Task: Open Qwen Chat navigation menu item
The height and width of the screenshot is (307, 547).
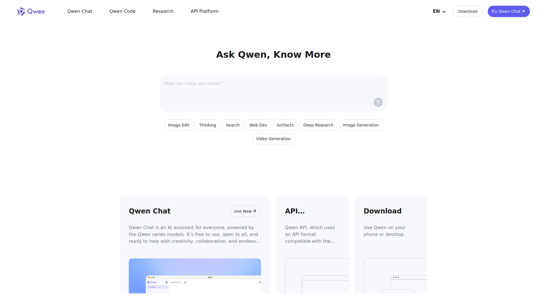Action: (80, 11)
